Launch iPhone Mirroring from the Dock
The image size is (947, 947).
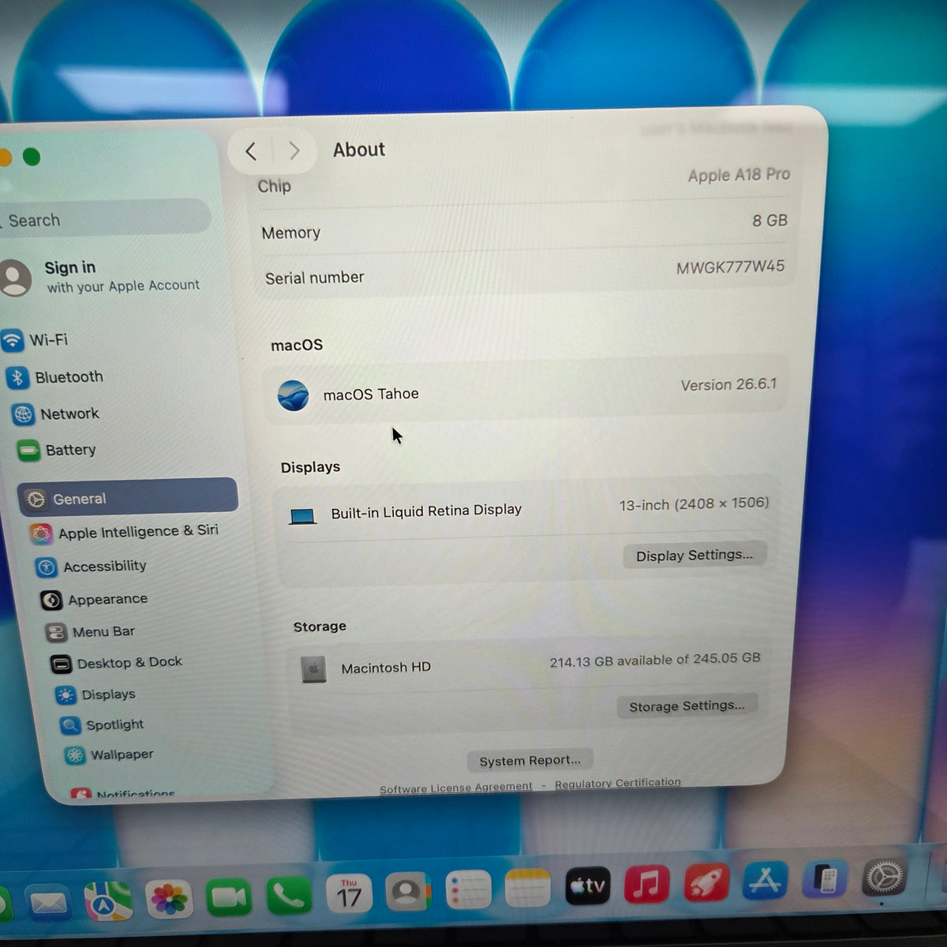point(825,878)
